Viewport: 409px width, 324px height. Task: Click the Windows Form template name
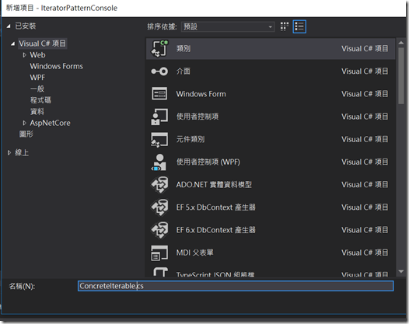tap(201, 94)
